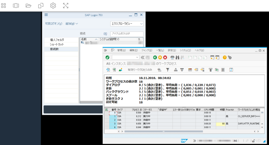Click the create new session icon
The width and height of the screenshot is (269, 145).
[x=212, y=57]
